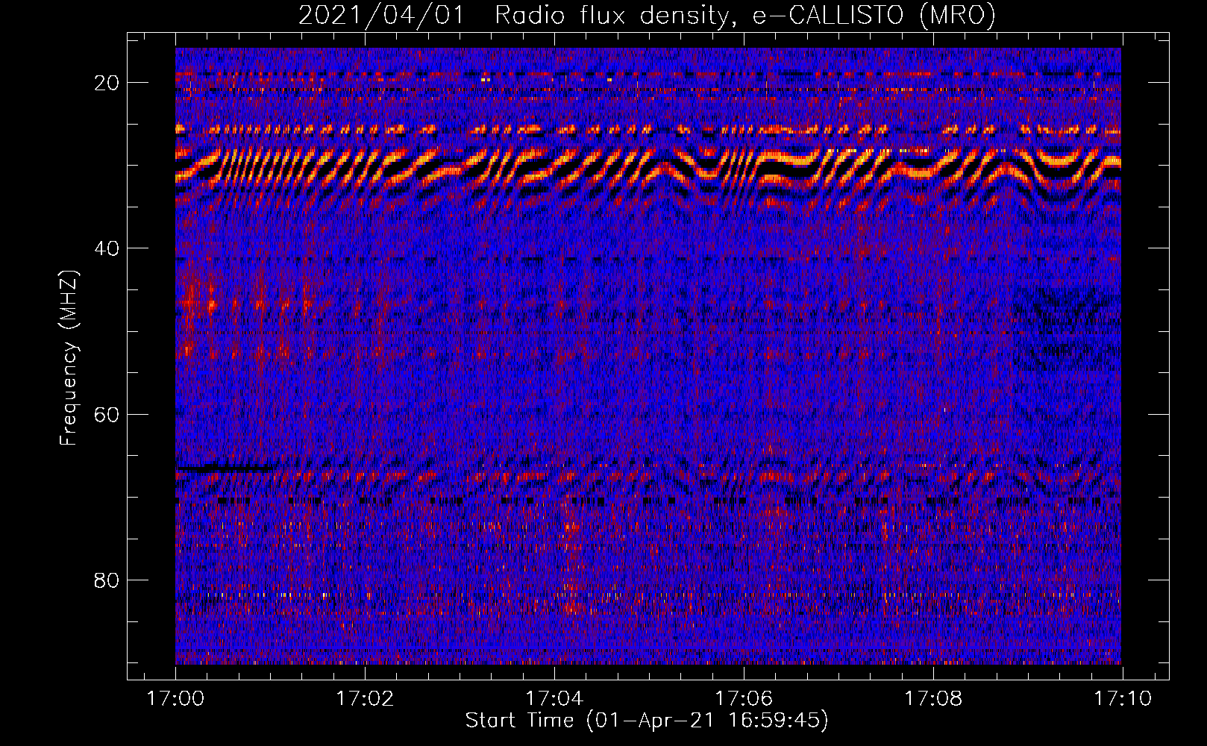Viewport: 1207px width, 746px height.
Task: Click the '17:04' time tick label
Action: point(554,699)
